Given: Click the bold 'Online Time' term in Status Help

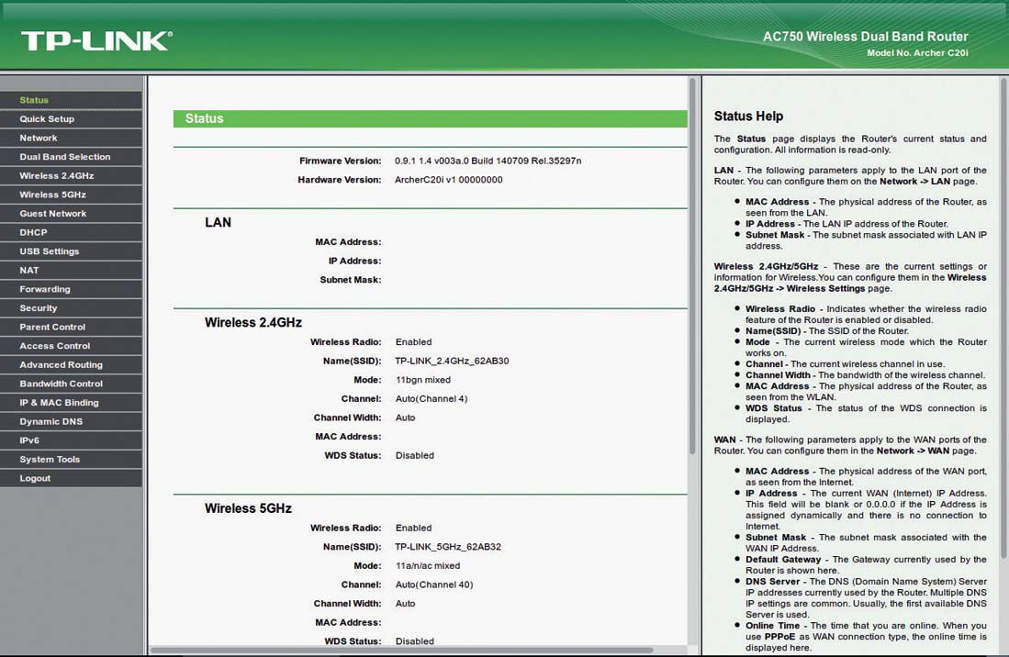Looking at the screenshot, I should point(773,626).
